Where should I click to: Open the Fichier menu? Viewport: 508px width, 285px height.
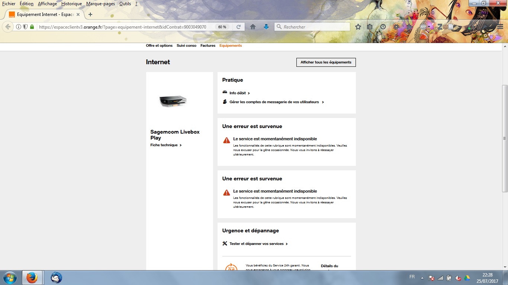[x=9, y=4]
